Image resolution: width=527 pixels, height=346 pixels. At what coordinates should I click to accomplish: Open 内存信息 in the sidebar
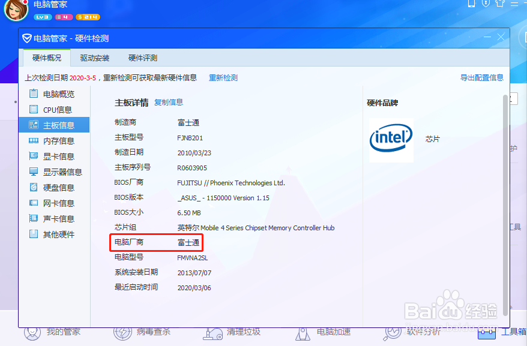(54, 141)
